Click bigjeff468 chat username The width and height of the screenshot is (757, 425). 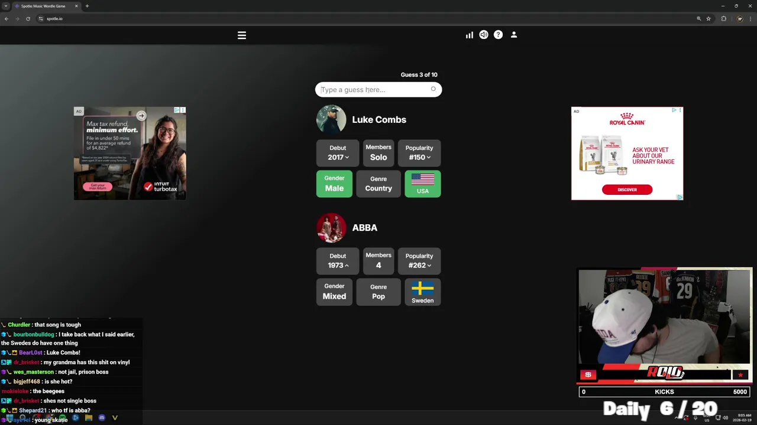click(27, 382)
